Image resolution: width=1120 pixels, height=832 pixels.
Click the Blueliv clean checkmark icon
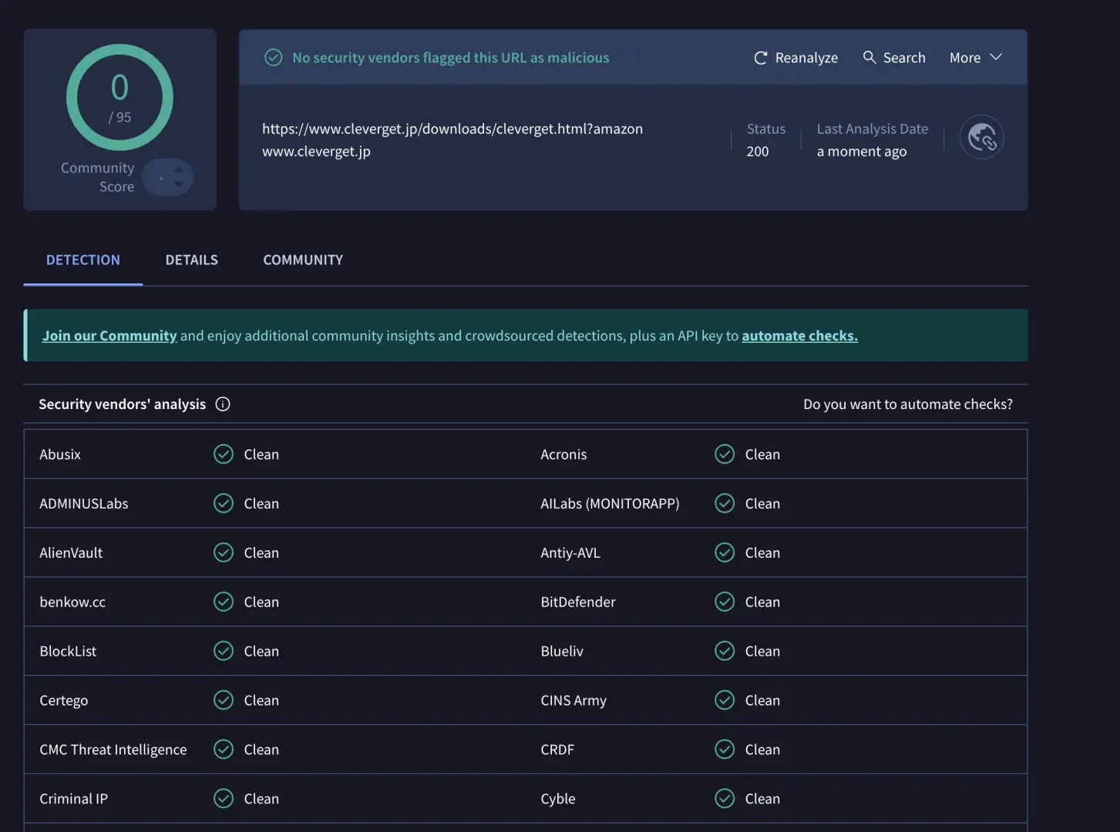pos(725,652)
